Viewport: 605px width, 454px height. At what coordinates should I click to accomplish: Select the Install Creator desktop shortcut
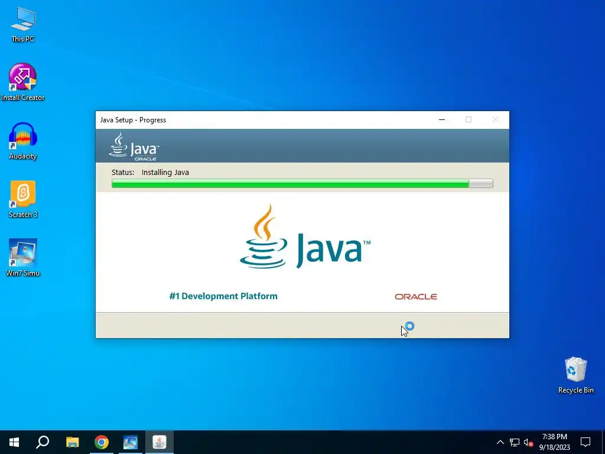(x=23, y=82)
